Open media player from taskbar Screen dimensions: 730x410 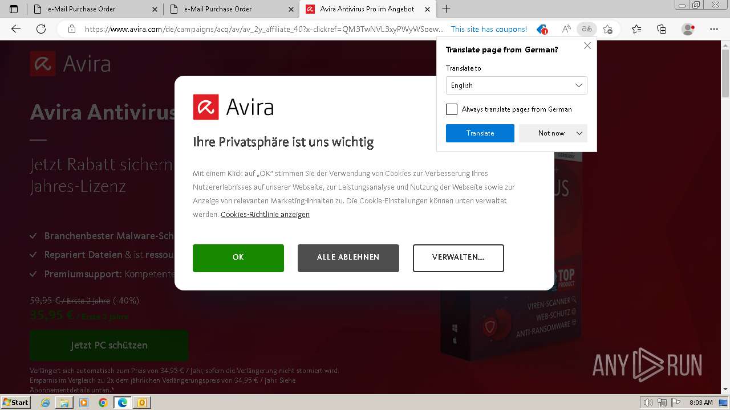[x=84, y=403]
